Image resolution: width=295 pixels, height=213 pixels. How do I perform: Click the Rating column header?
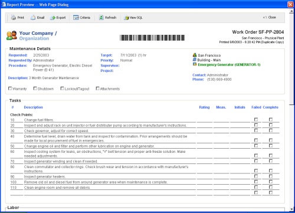(204, 107)
